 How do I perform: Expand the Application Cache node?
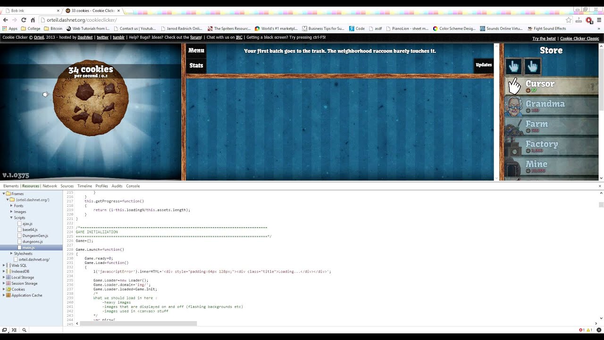pyautogui.click(x=4, y=295)
